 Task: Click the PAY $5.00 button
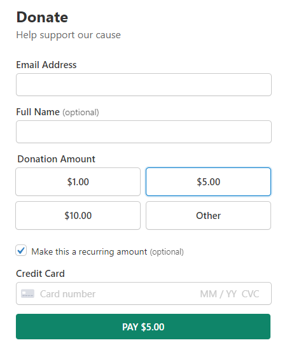[x=143, y=327]
